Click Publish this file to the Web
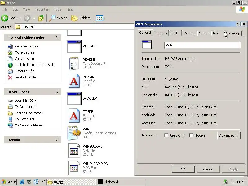The width and height of the screenshot is (248, 186). 34,65
